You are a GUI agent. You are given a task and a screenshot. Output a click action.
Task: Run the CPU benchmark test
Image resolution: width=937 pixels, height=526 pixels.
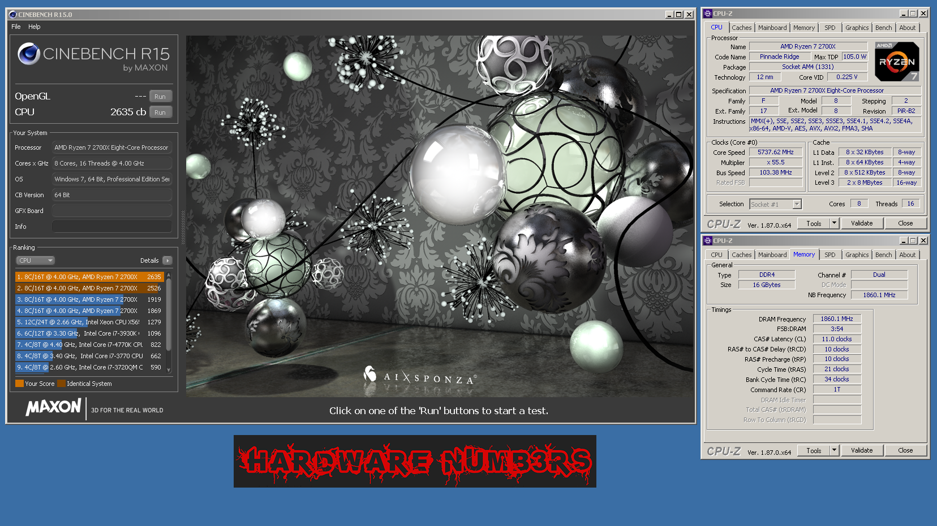point(160,112)
